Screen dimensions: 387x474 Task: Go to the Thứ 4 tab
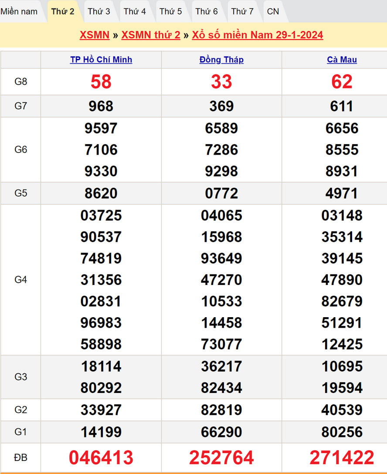coord(135,11)
